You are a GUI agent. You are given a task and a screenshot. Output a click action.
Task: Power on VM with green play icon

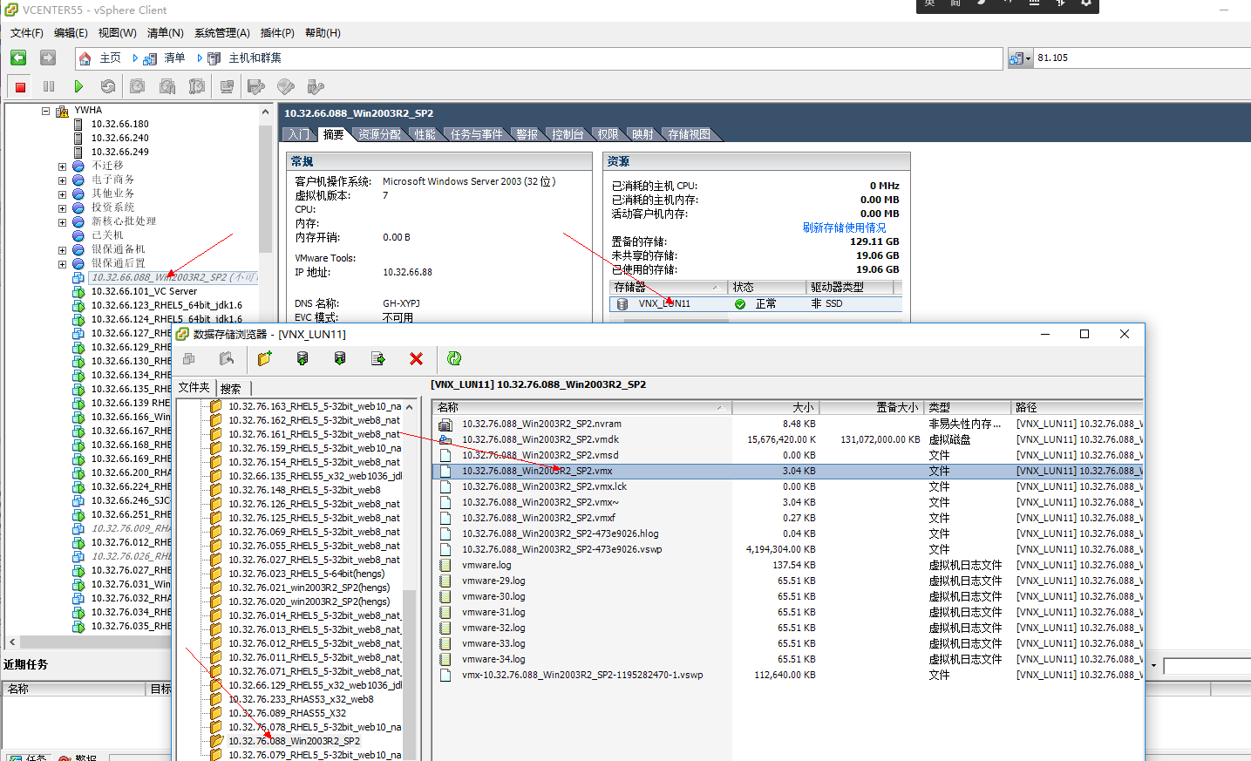[x=78, y=86]
